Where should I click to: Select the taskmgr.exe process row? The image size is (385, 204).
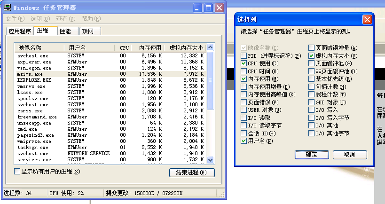tap(110, 147)
